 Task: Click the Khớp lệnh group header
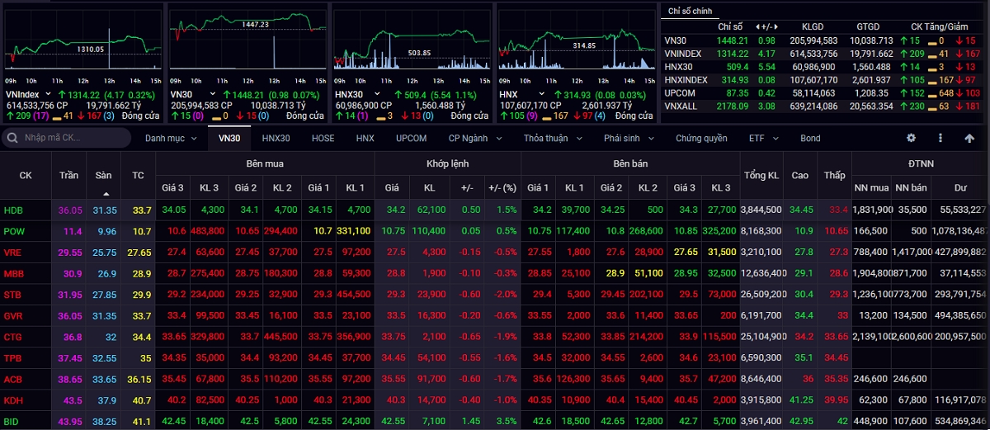[x=448, y=164]
